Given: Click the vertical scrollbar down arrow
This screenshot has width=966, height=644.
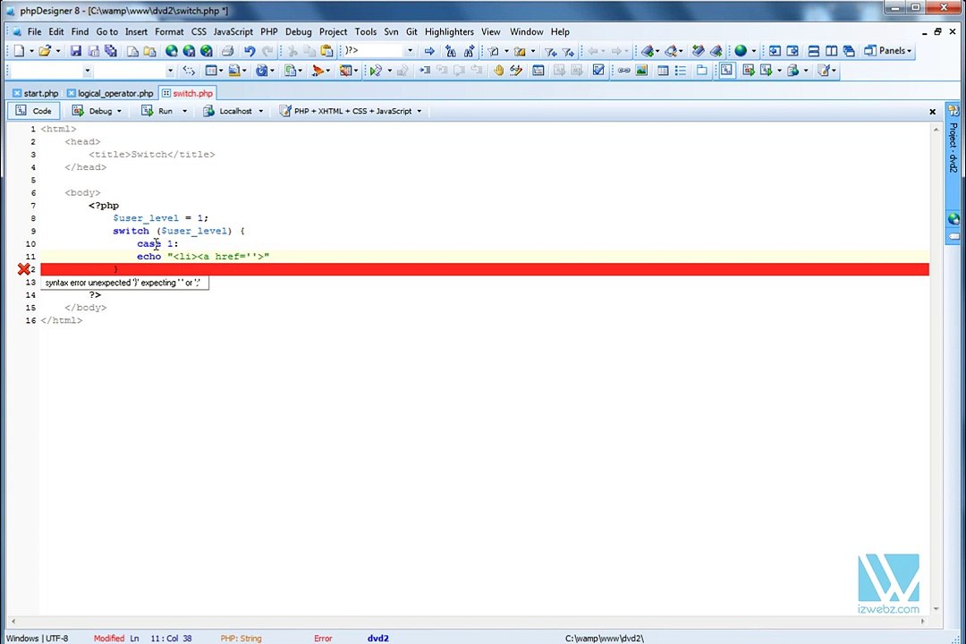Looking at the screenshot, I should pos(936,609).
